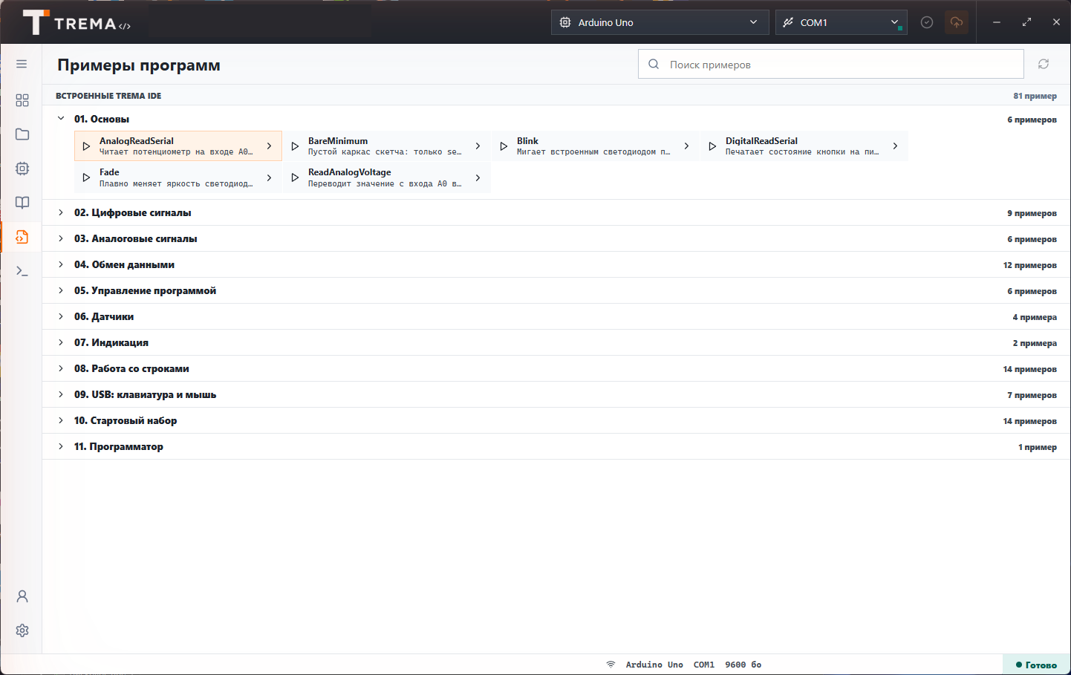Collapse the 01. Основы section
The image size is (1071, 675).
coord(61,119)
